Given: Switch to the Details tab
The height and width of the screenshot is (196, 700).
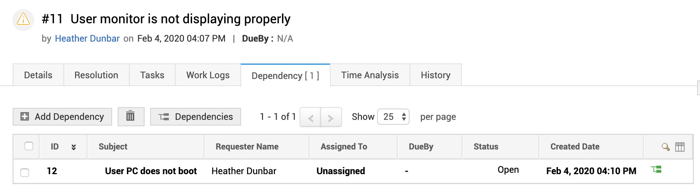Looking at the screenshot, I should click(x=38, y=75).
